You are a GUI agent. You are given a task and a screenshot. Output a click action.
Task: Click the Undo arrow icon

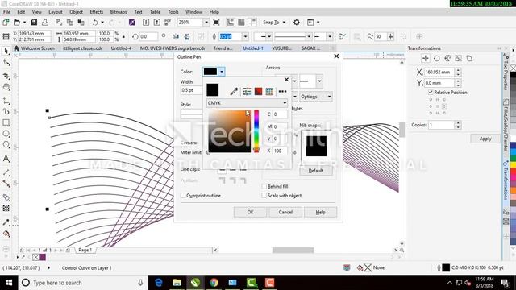click(x=95, y=23)
